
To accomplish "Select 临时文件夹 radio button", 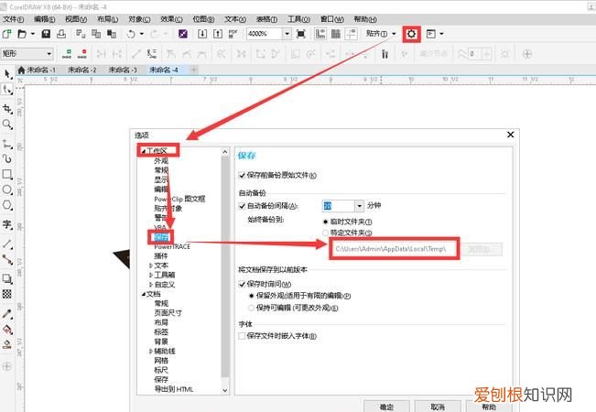I will pyautogui.click(x=325, y=222).
